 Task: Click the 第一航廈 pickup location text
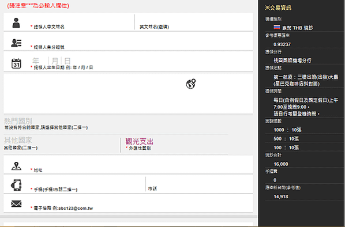[x=306, y=80]
